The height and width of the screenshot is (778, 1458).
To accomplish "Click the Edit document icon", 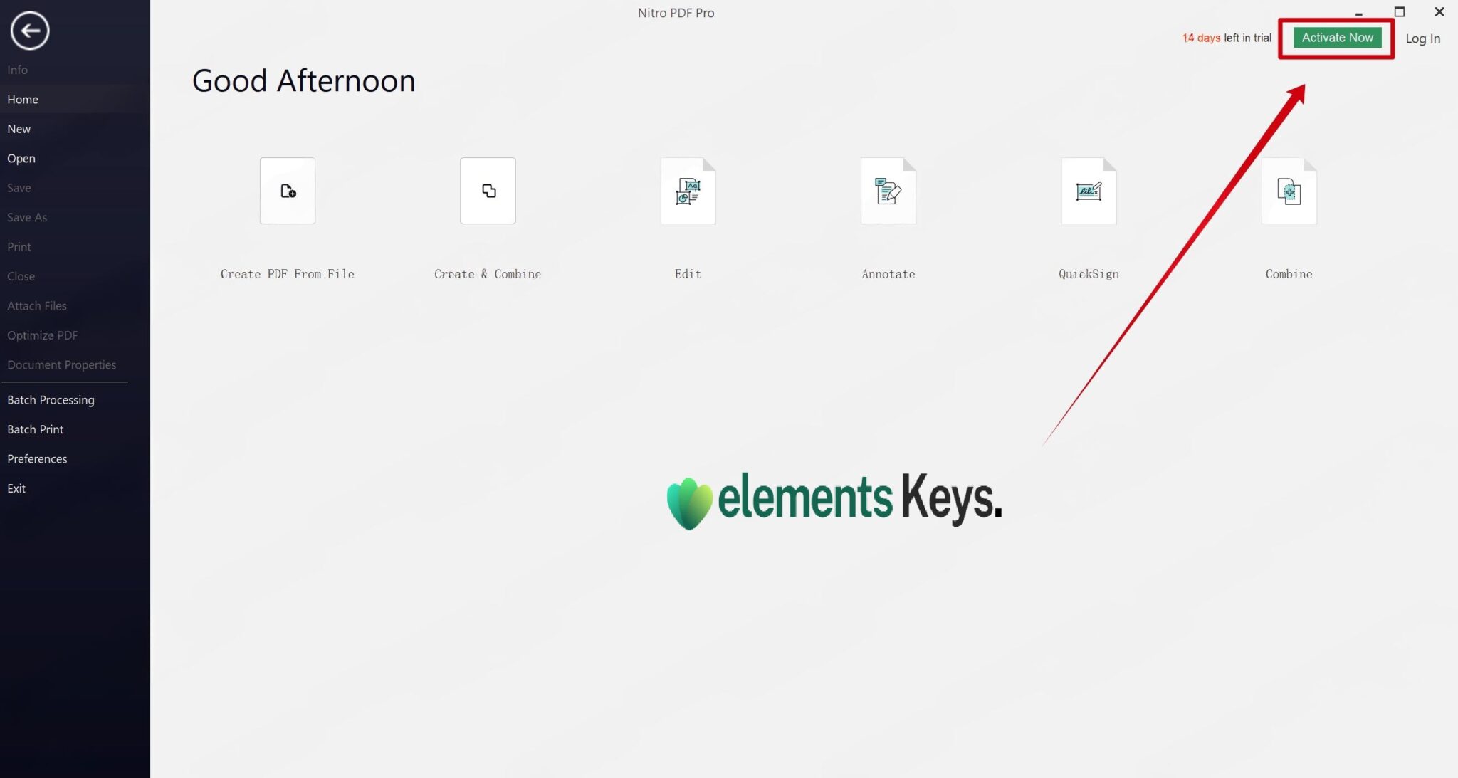I will coord(687,191).
